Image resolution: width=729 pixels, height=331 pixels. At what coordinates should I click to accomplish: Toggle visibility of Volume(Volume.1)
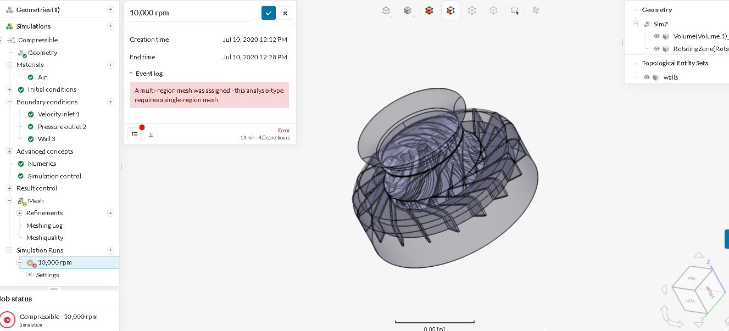pos(656,36)
